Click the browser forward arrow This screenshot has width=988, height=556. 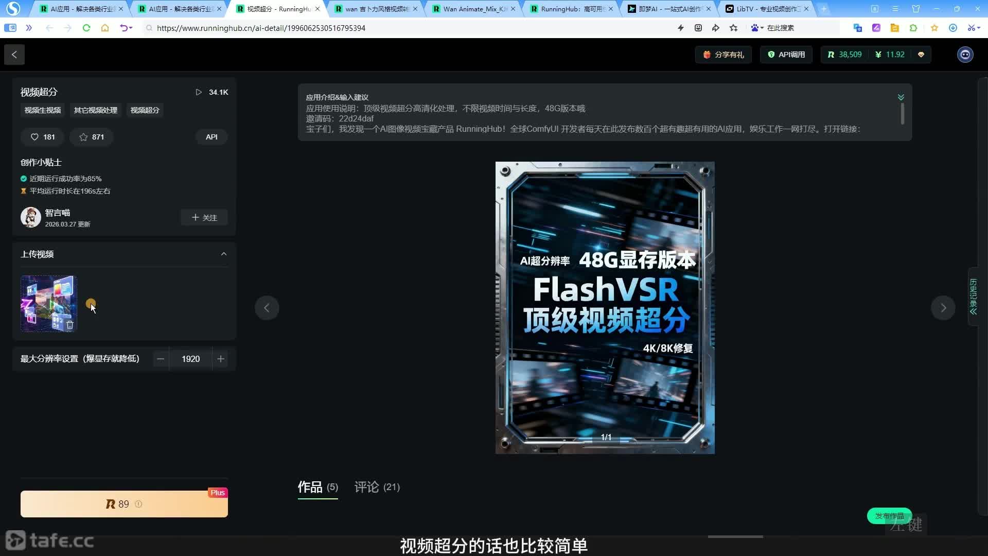(x=67, y=28)
